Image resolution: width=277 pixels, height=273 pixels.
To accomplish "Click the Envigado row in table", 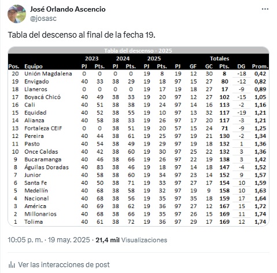I will point(138,81).
